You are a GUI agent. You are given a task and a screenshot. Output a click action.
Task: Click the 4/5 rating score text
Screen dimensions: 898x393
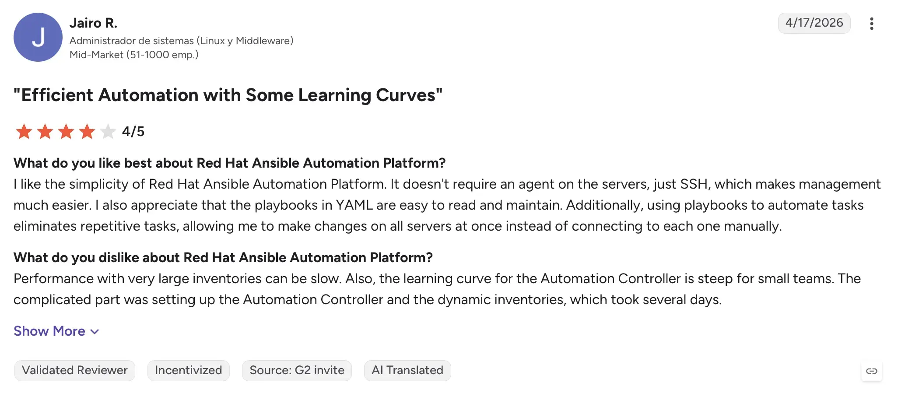(133, 131)
